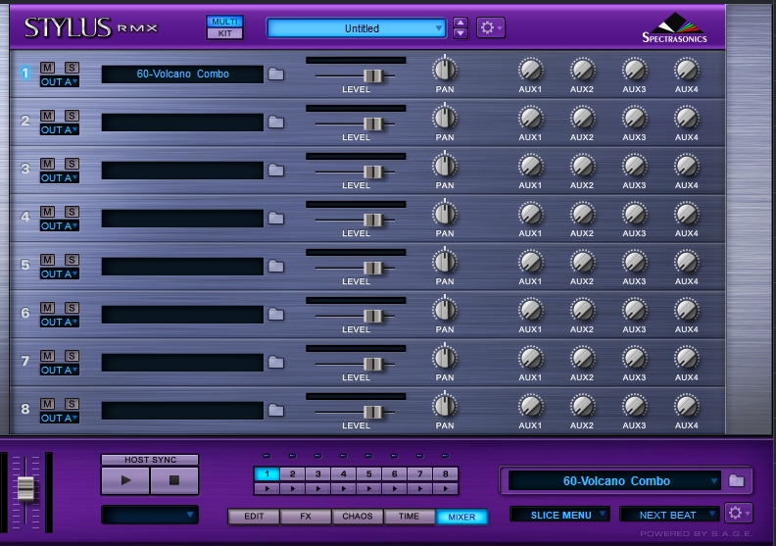This screenshot has height=546, width=776.
Task: Open the utility gear menu in the header
Action: point(491,27)
